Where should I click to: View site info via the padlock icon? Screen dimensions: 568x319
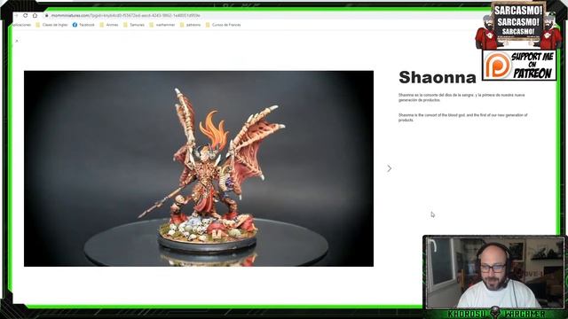click(x=47, y=16)
